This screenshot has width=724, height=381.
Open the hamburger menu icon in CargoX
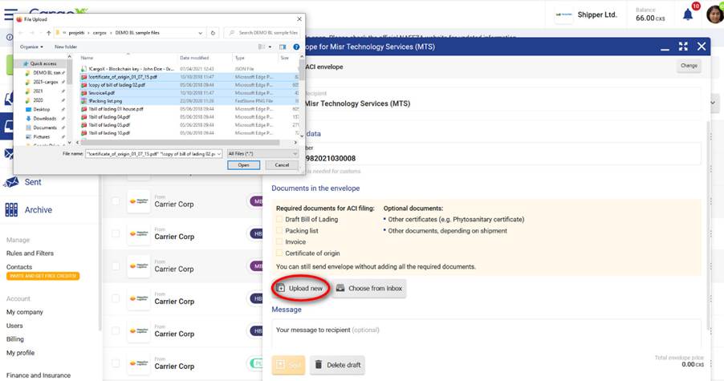10,14
